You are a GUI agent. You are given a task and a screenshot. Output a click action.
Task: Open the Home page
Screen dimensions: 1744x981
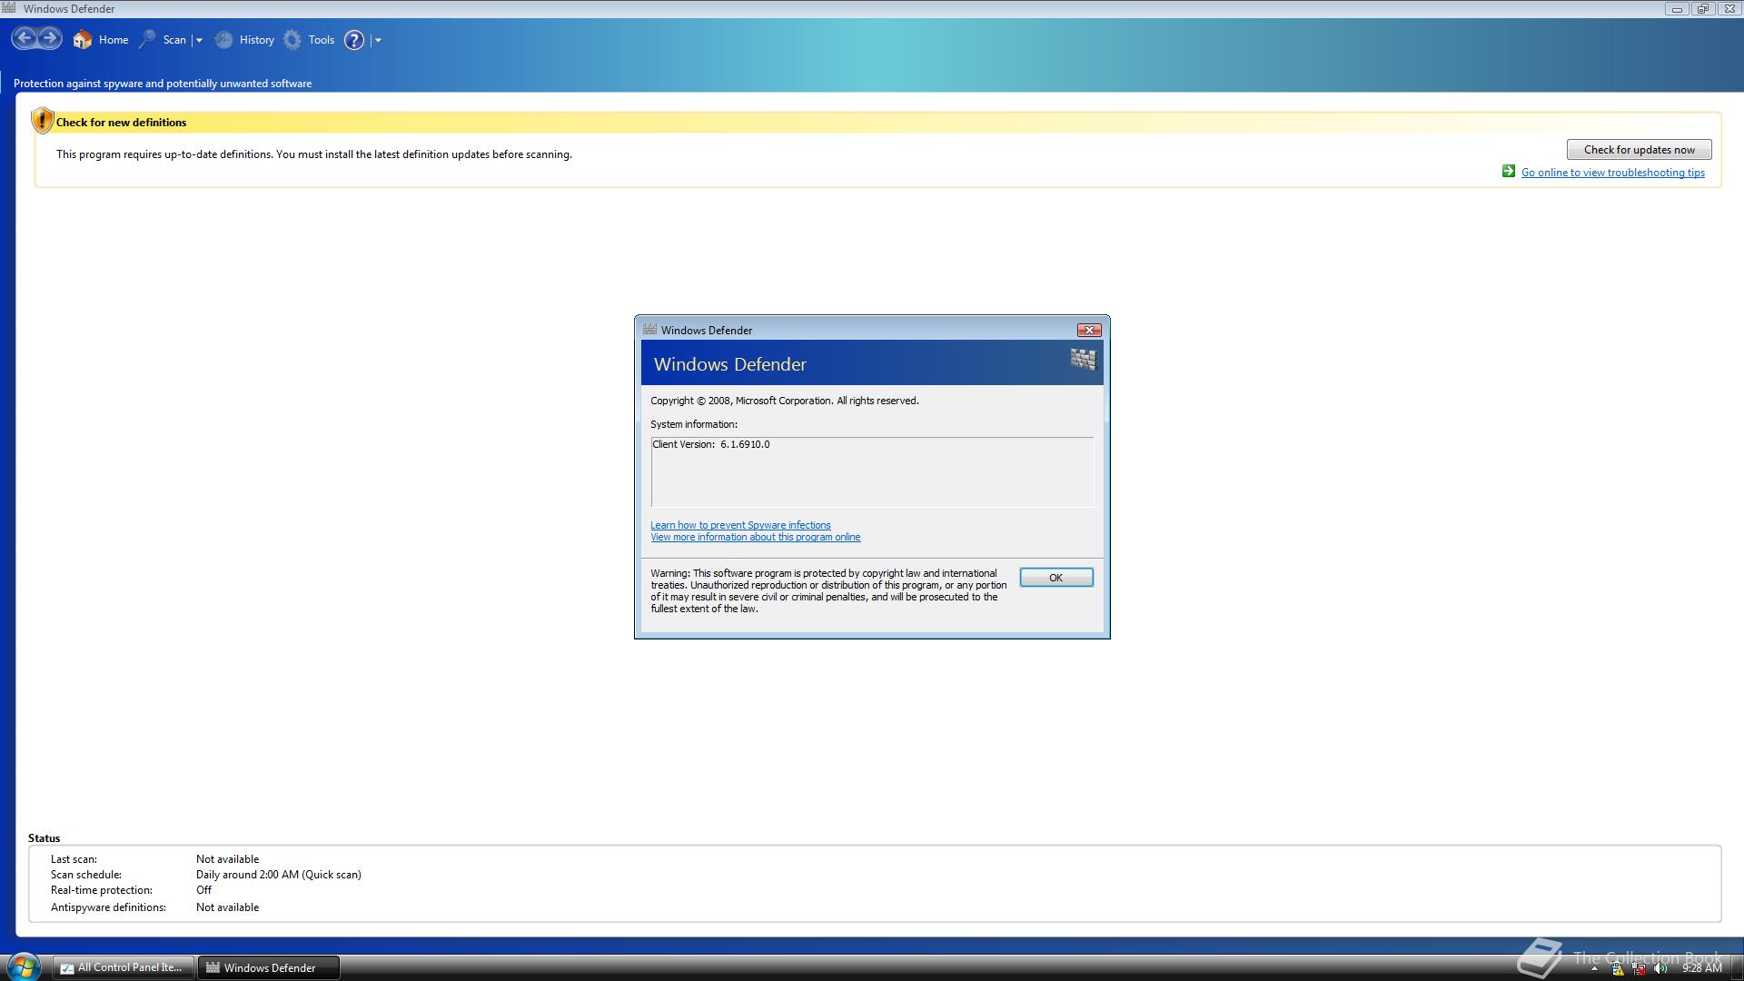coord(101,40)
